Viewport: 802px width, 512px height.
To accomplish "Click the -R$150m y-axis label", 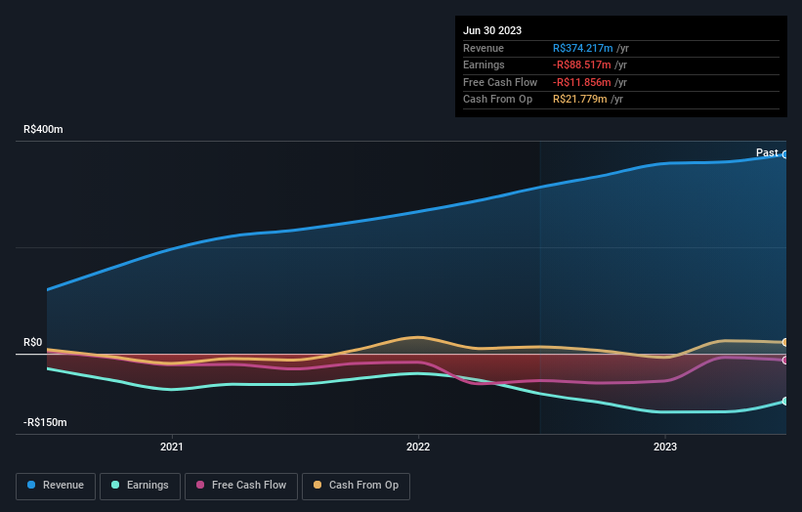I will pos(45,422).
